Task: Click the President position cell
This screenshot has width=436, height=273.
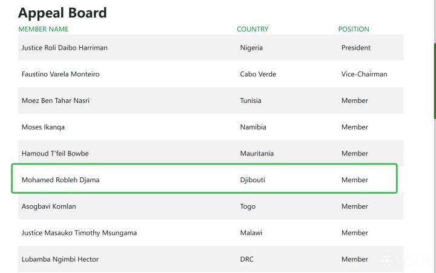Action: point(356,48)
